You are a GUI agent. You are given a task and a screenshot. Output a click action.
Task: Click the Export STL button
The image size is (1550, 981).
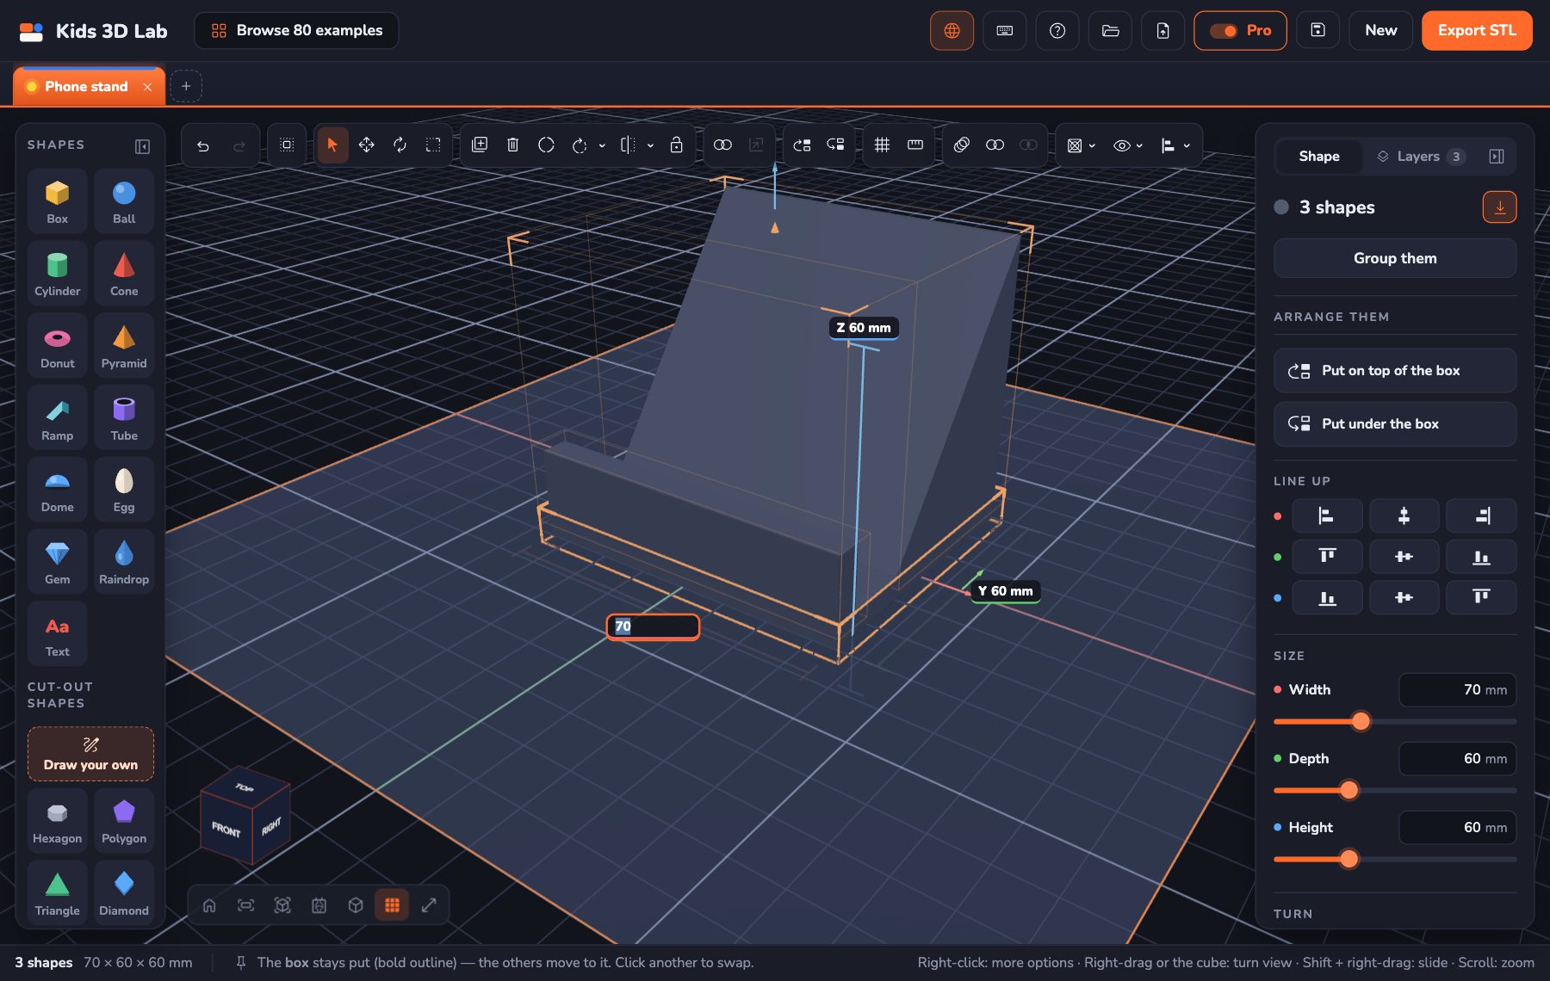[x=1477, y=31]
